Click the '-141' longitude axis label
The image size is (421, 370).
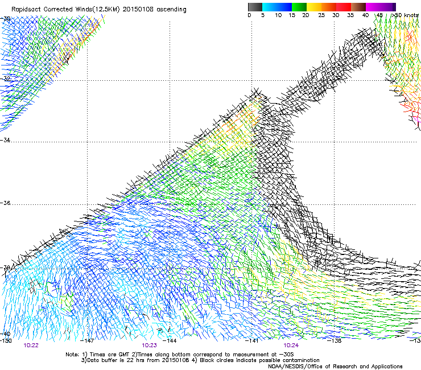[252, 341]
